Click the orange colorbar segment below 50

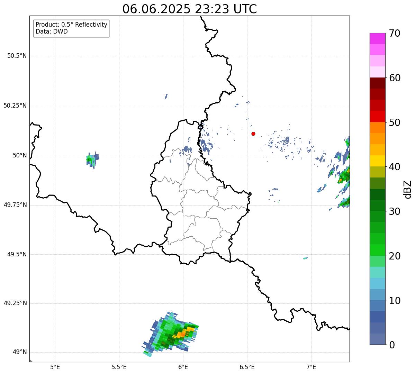coord(377,128)
